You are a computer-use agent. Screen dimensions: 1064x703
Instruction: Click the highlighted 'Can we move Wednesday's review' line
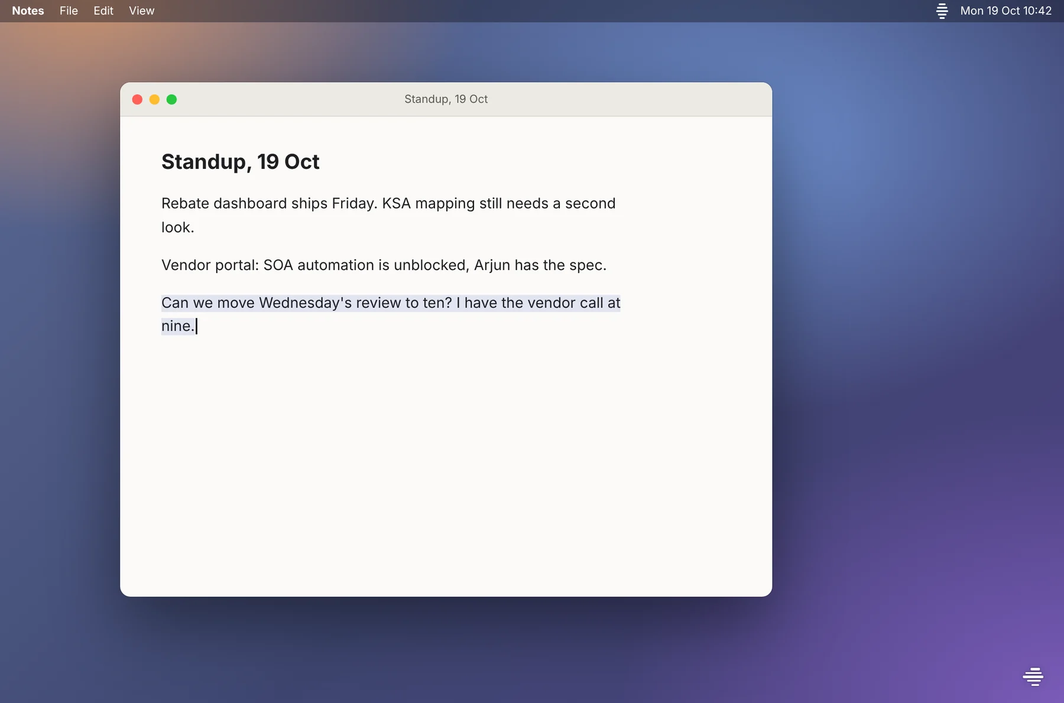391,302
